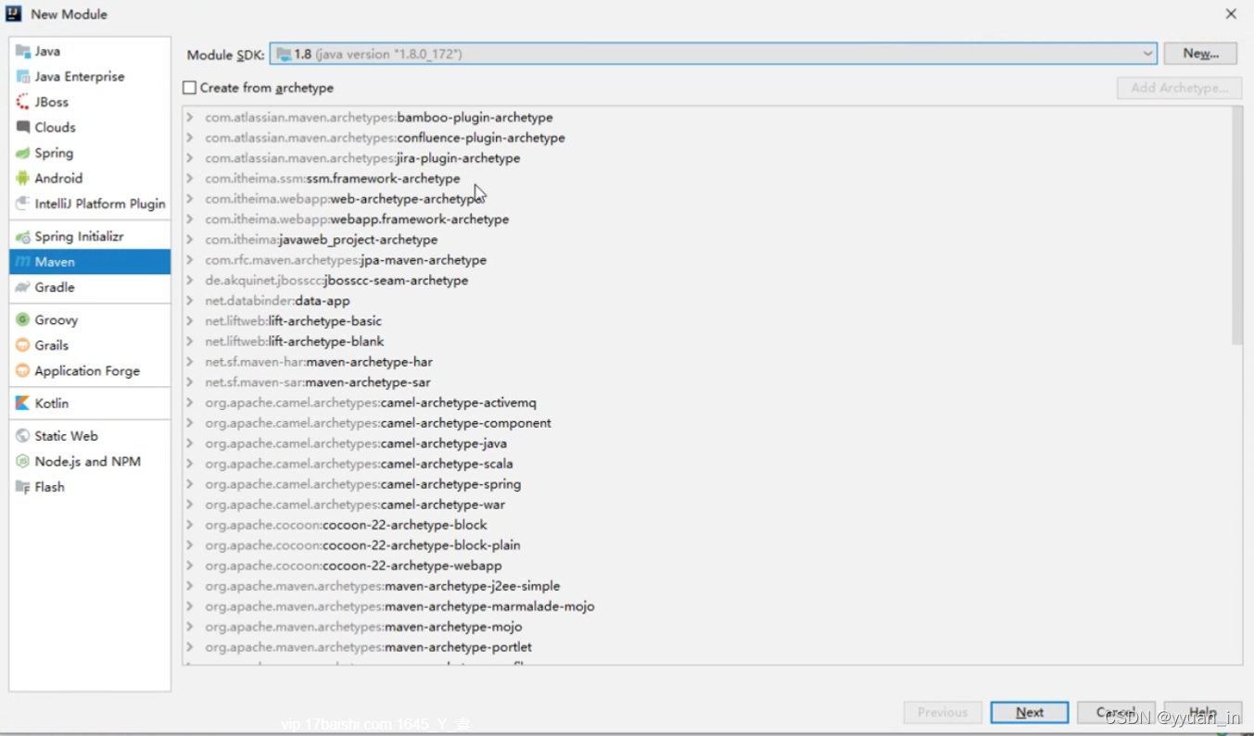This screenshot has height=736, width=1254.
Task: Select Kotlin module type
Action: click(90, 404)
